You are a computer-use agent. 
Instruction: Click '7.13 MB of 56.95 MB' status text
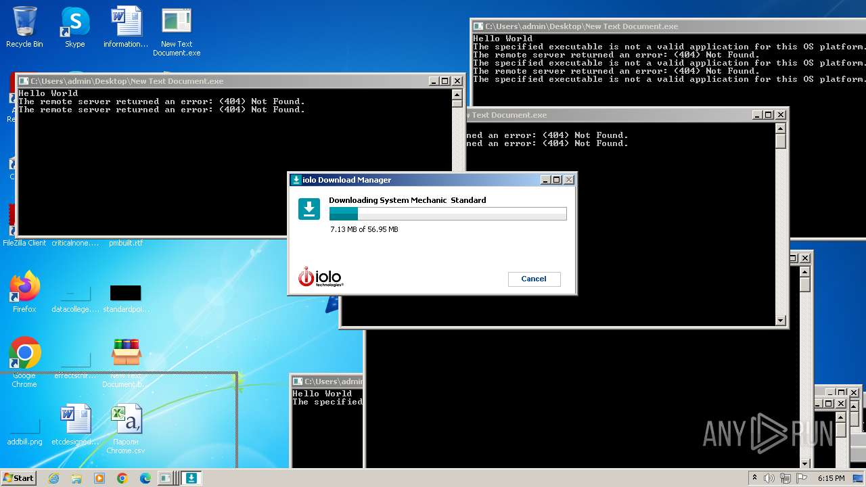[364, 229]
